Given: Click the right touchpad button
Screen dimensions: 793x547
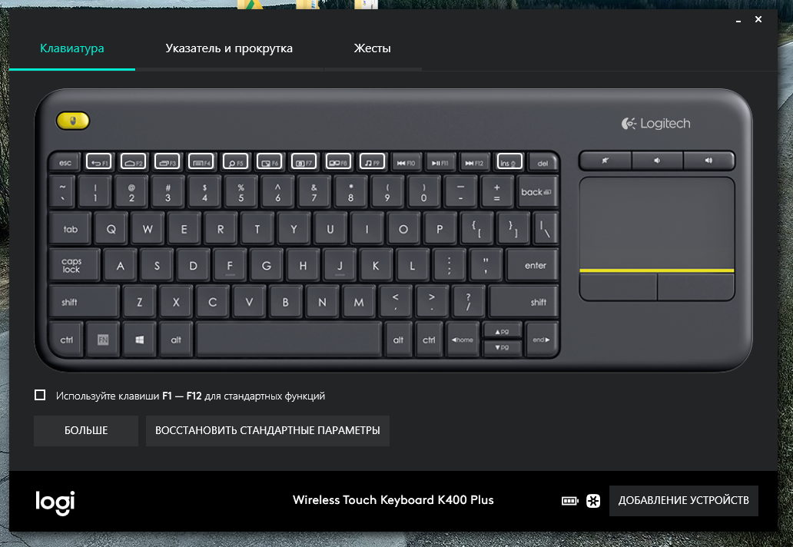Looking at the screenshot, I should click(696, 287).
